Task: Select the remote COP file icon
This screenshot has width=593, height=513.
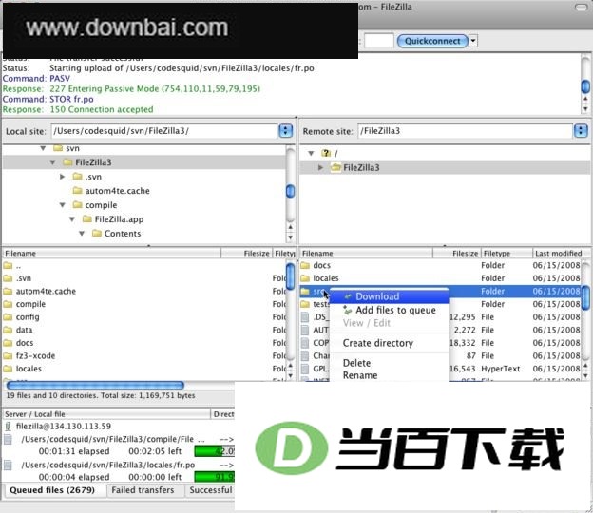Action: click(305, 343)
